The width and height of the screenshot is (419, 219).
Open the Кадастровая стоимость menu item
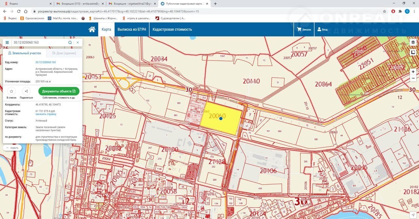[x=172, y=29]
